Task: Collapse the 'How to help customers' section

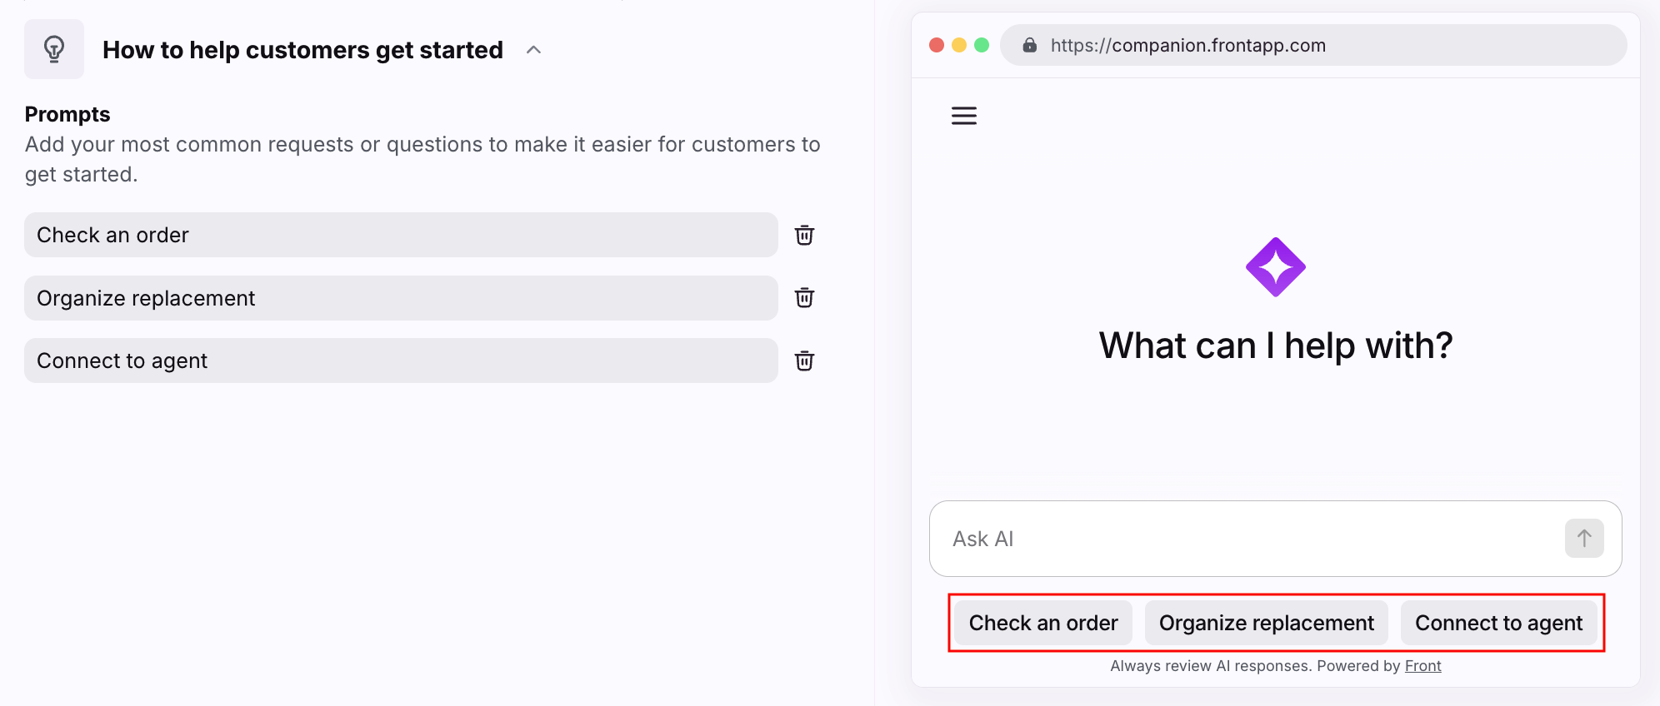Action: [534, 50]
